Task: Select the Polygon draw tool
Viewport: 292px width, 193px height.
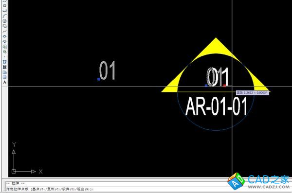Action: click(5, 5)
